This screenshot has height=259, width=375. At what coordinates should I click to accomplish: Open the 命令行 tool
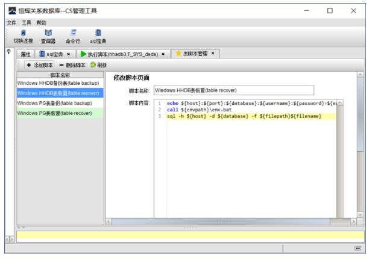tap(73, 36)
